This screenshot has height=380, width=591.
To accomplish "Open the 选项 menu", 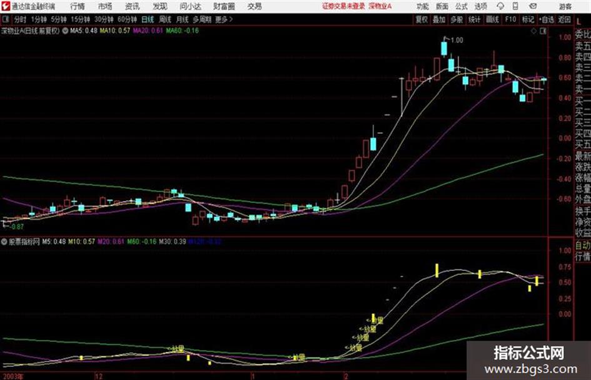I will [x=481, y=6].
